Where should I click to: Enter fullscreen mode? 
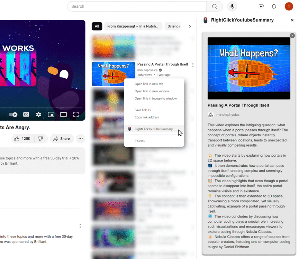coord(76,114)
